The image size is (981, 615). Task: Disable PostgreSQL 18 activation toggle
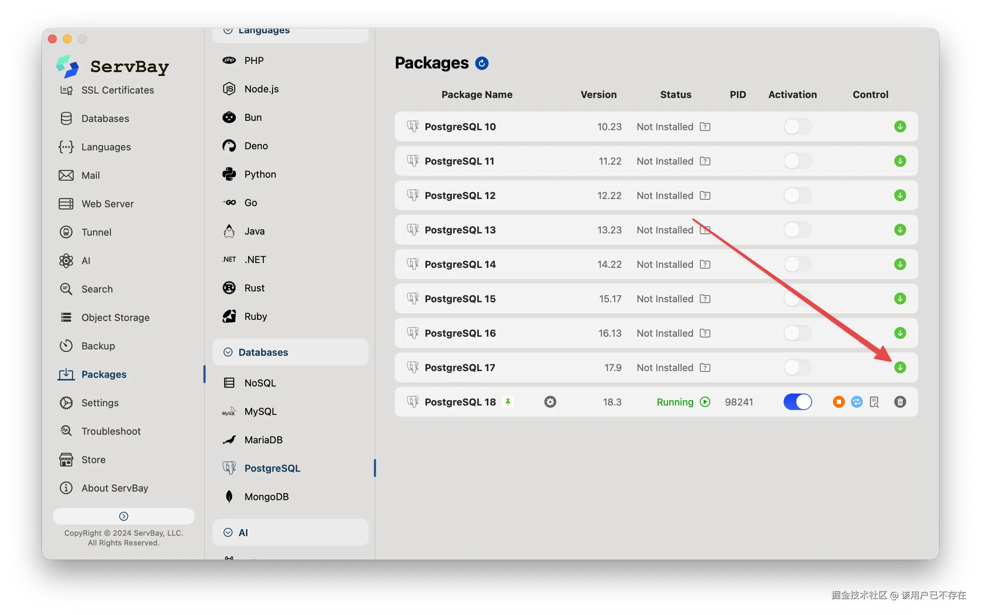click(797, 402)
